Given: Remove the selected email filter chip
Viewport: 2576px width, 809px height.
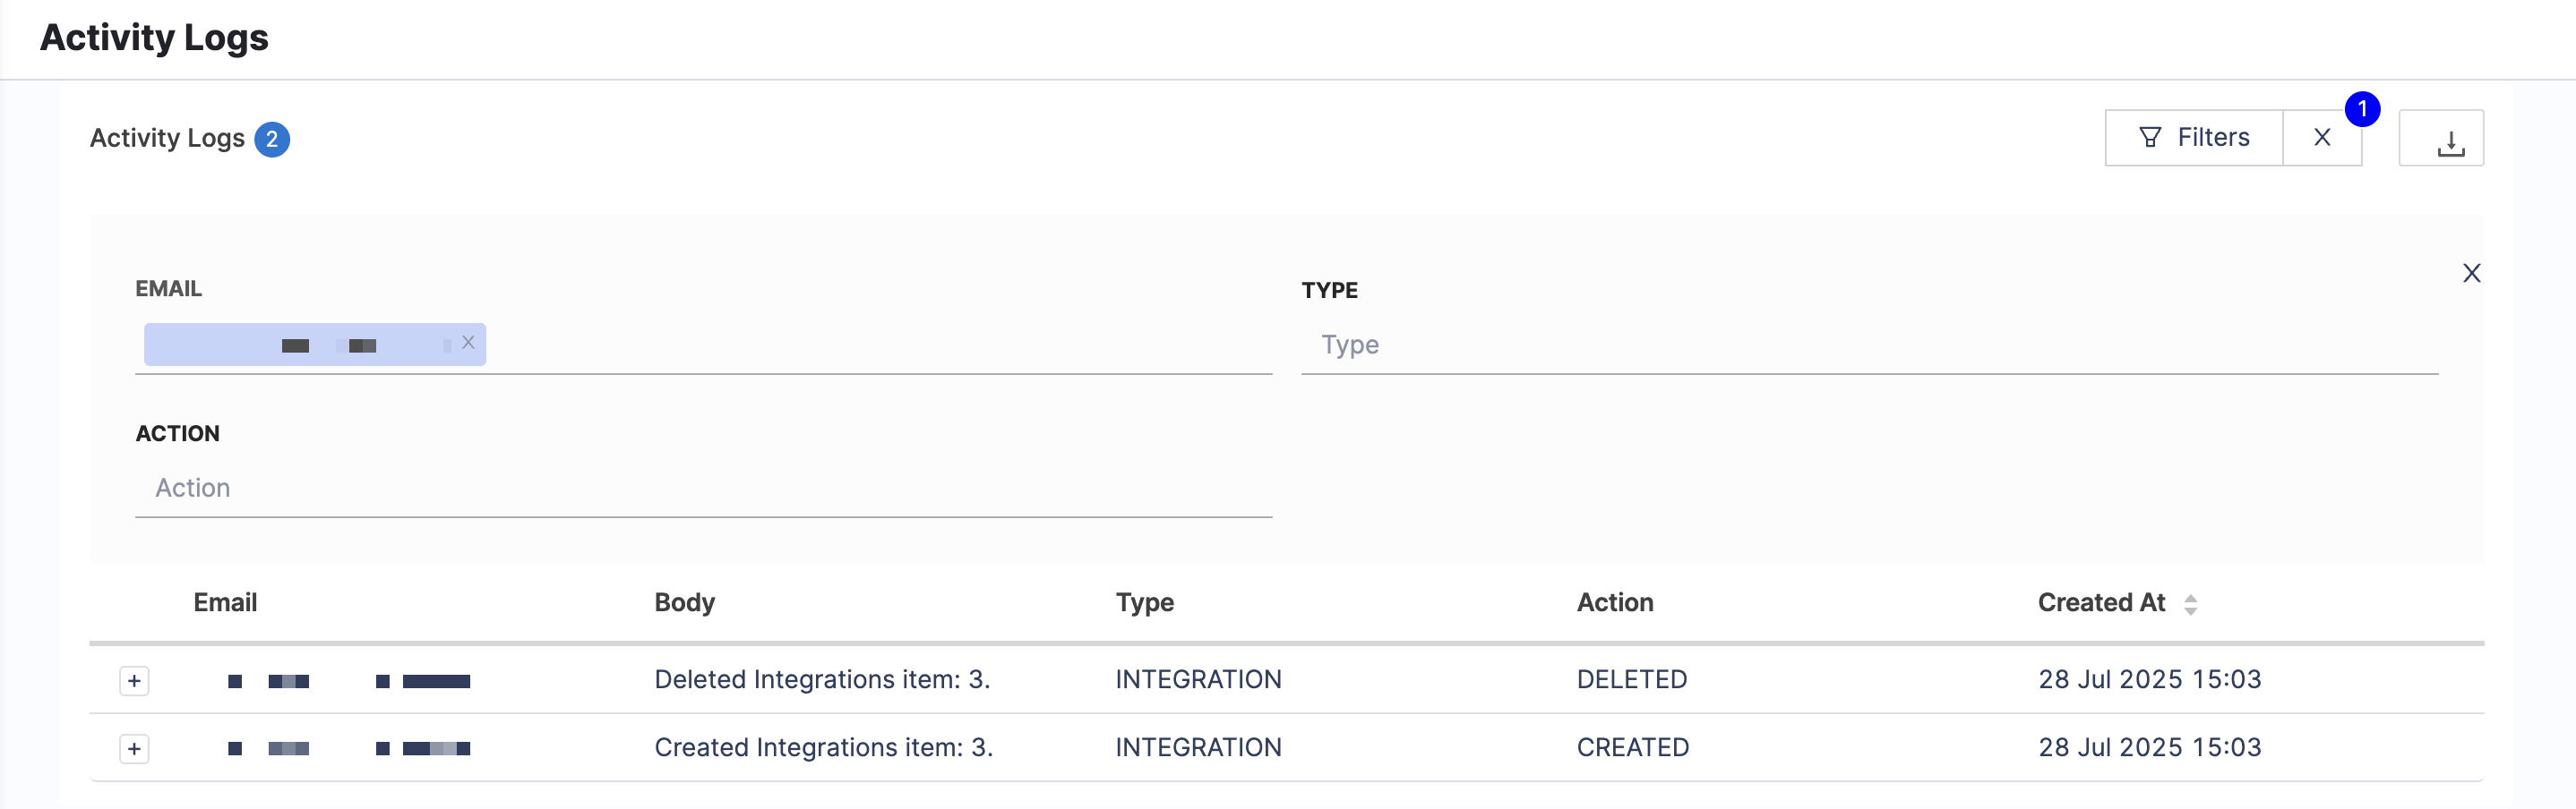Looking at the screenshot, I should (468, 343).
